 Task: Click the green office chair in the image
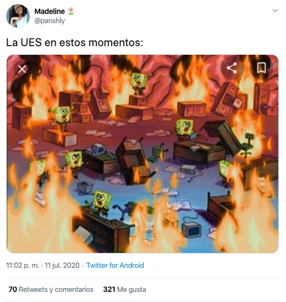[x=248, y=144]
